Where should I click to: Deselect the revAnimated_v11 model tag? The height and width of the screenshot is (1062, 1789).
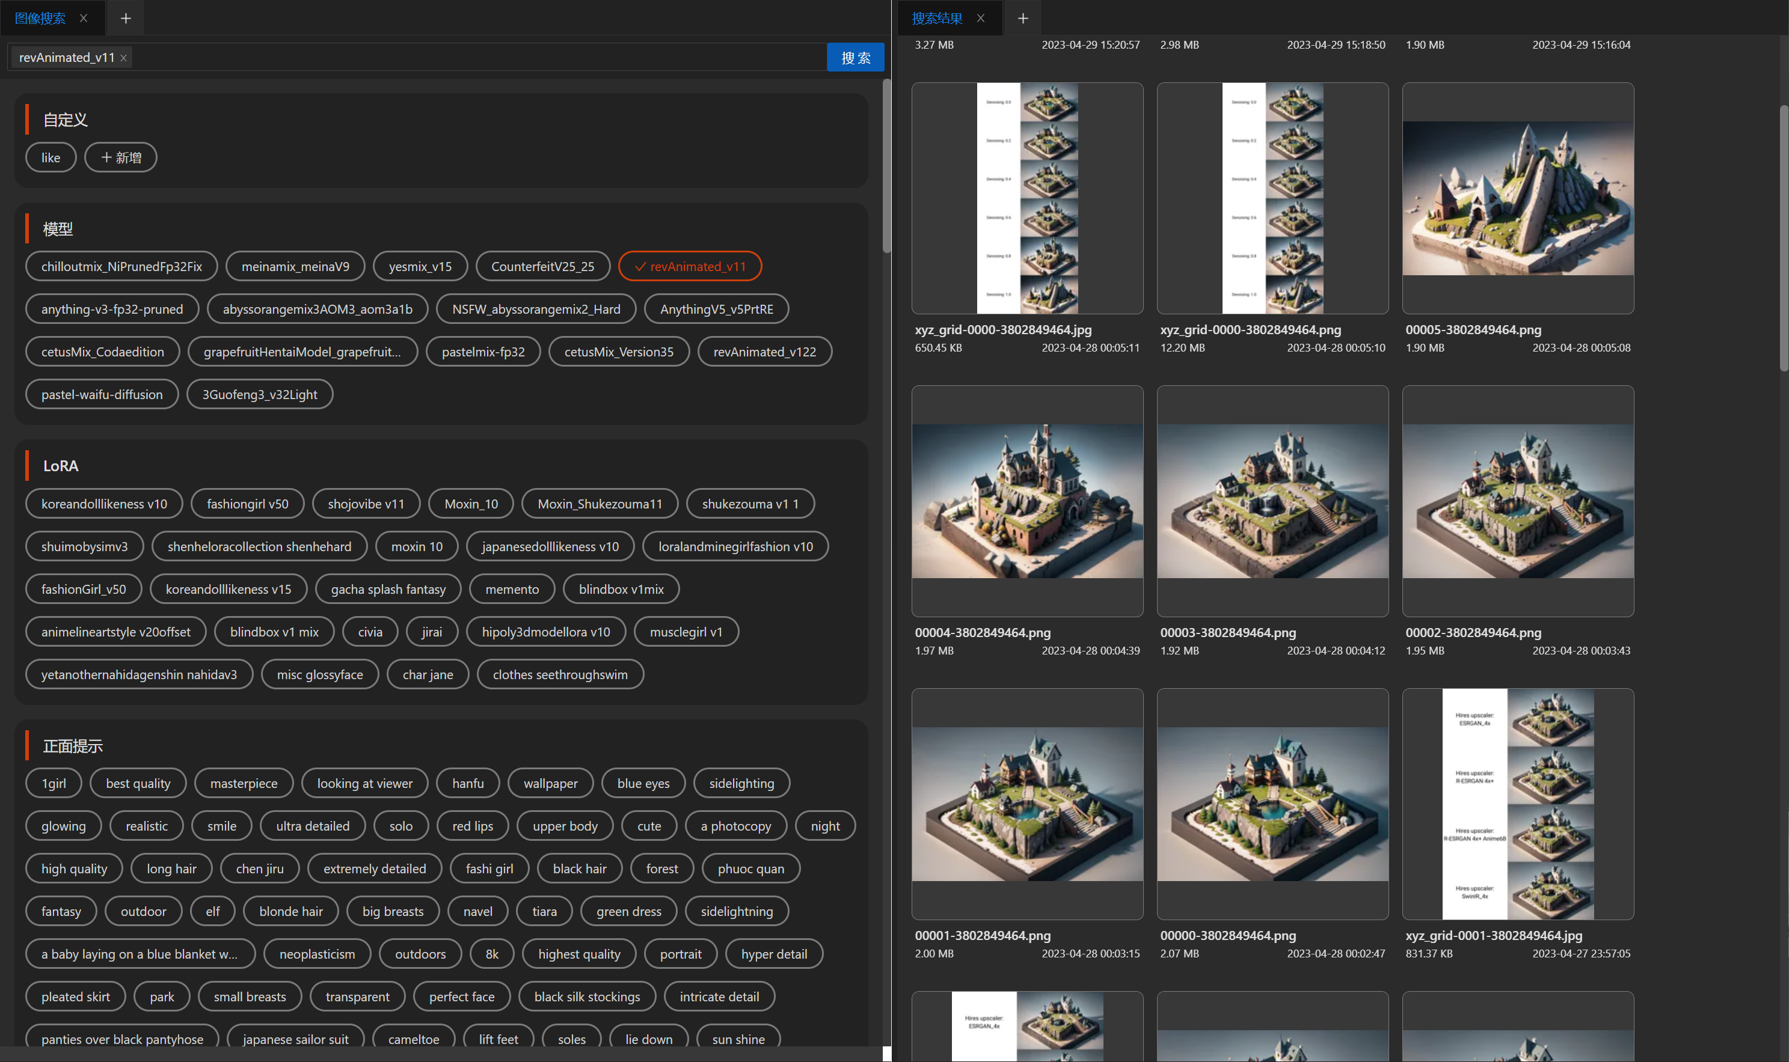[690, 266]
